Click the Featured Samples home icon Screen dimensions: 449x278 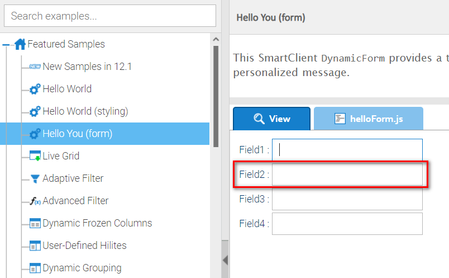point(20,44)
